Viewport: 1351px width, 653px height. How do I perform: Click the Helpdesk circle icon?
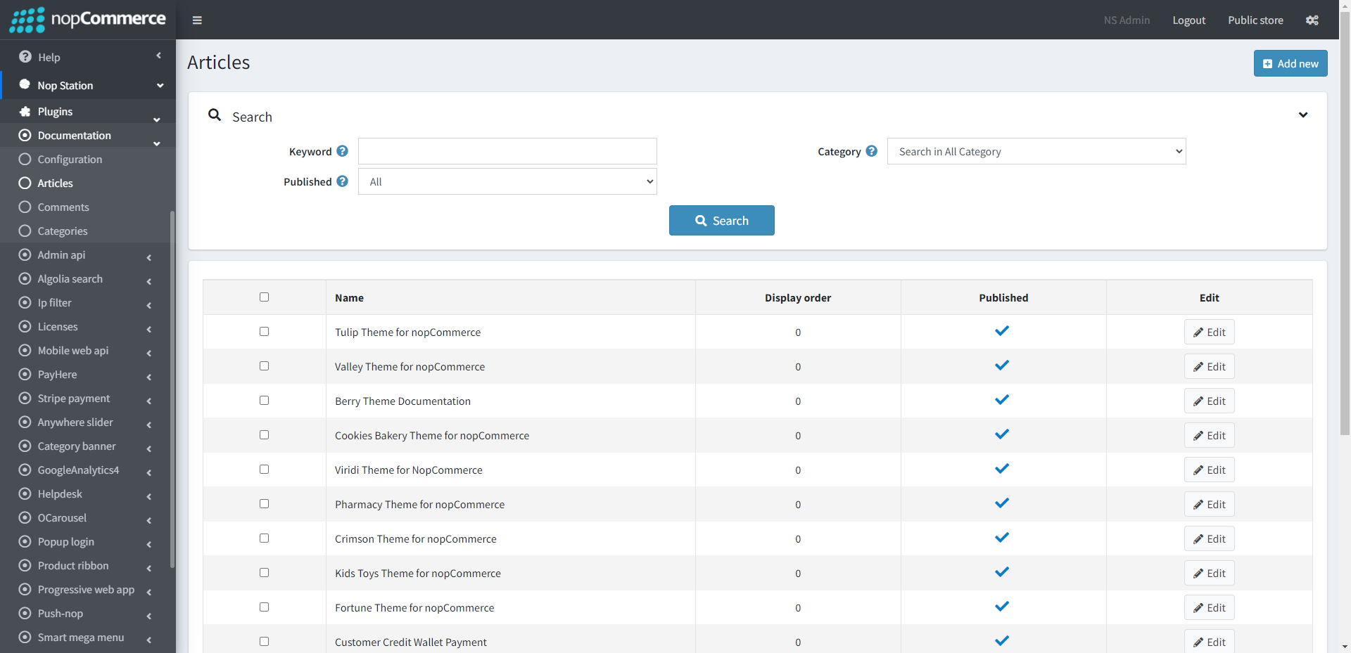point(25,493)
